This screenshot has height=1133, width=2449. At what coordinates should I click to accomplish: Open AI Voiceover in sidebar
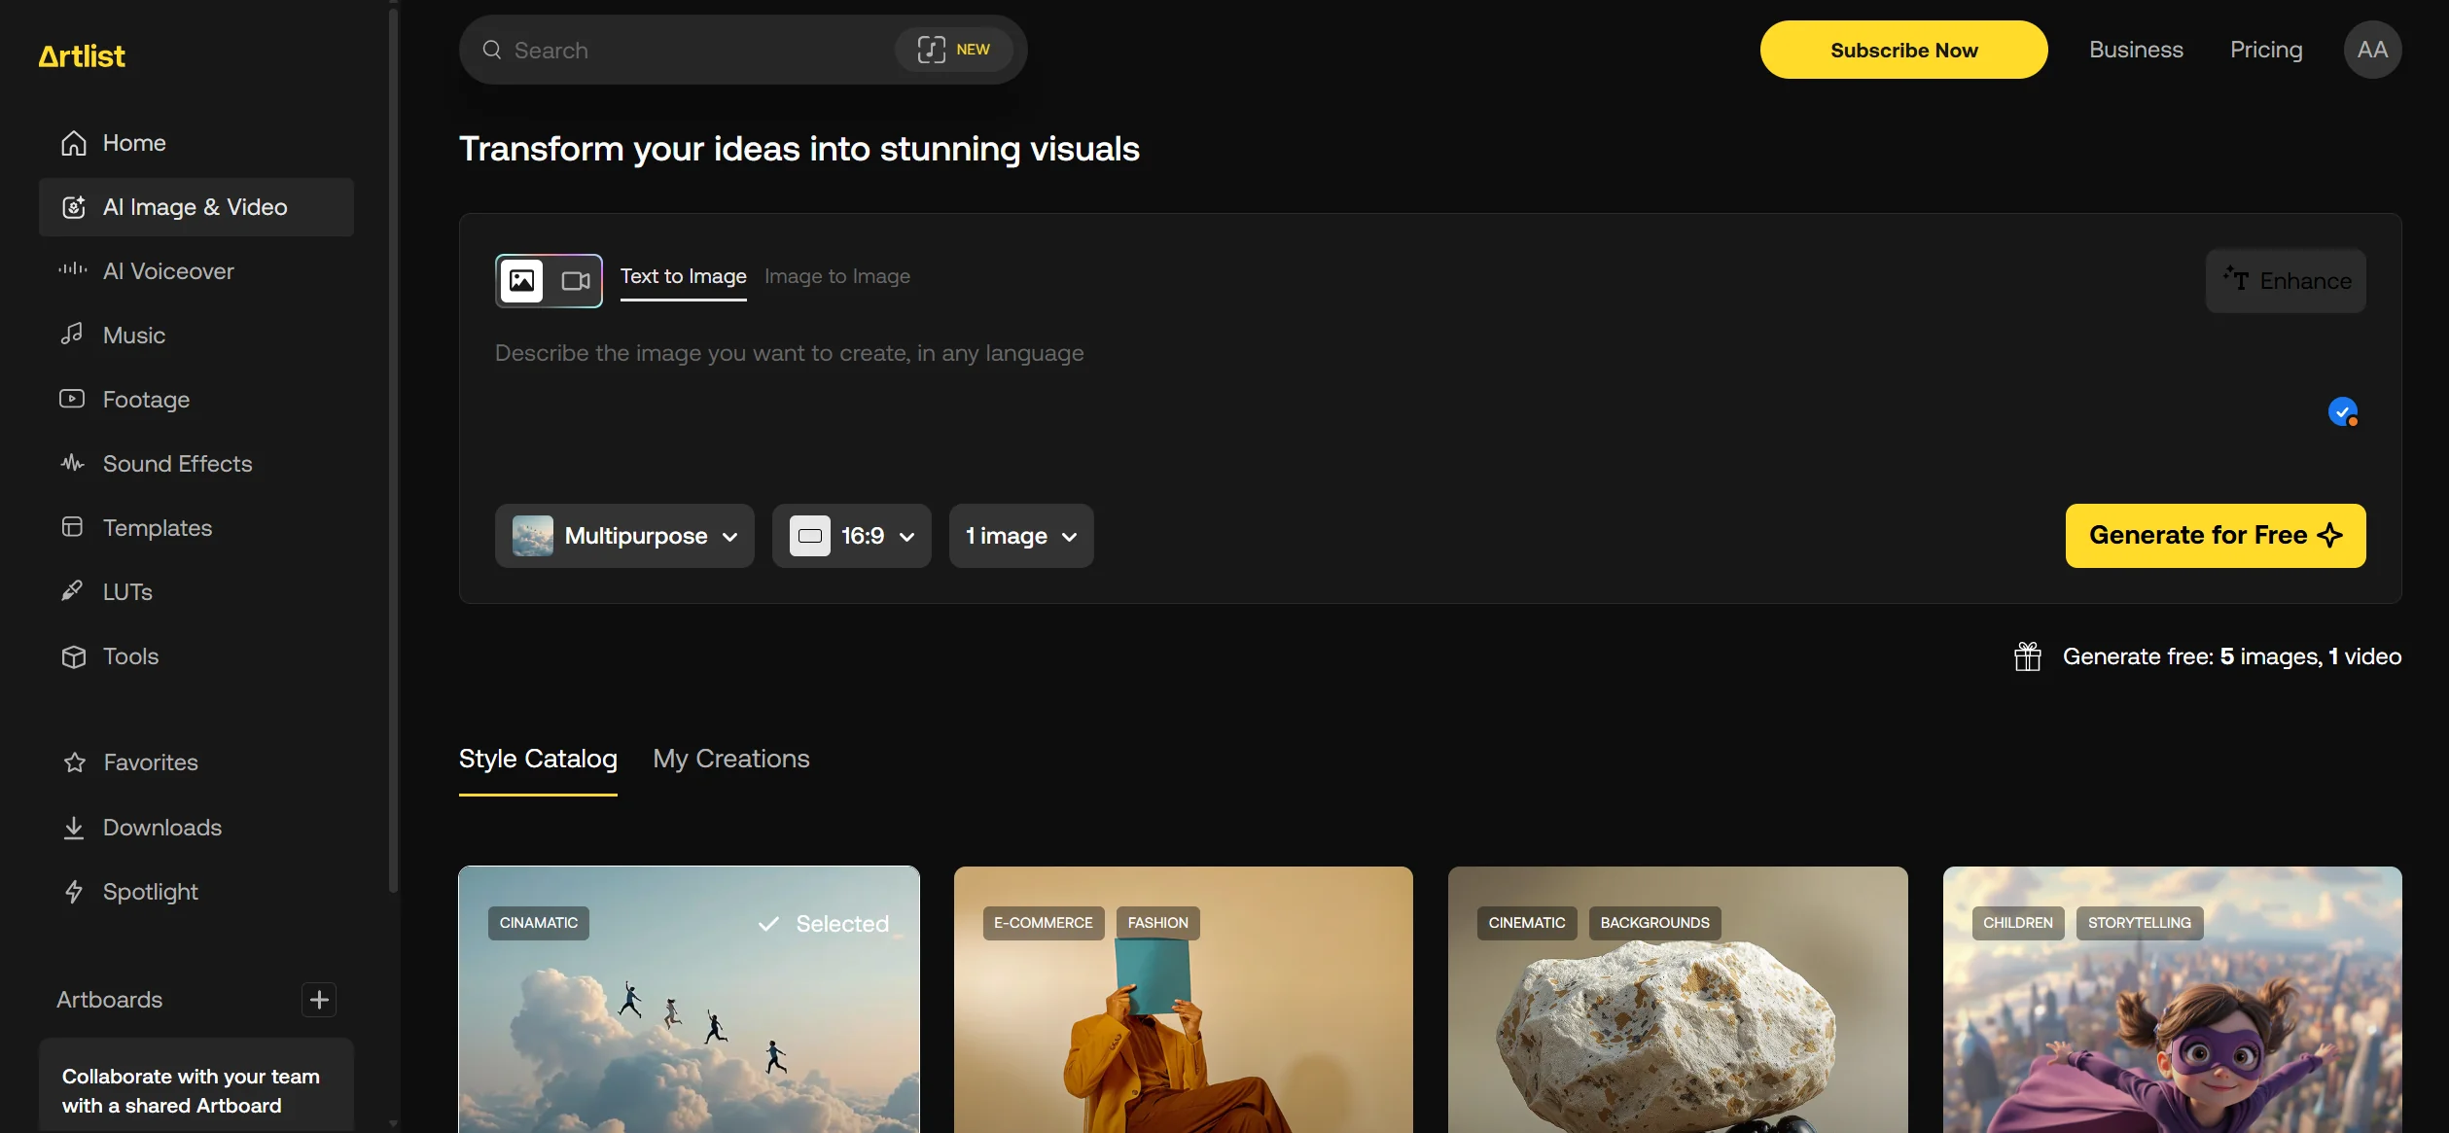168,271
